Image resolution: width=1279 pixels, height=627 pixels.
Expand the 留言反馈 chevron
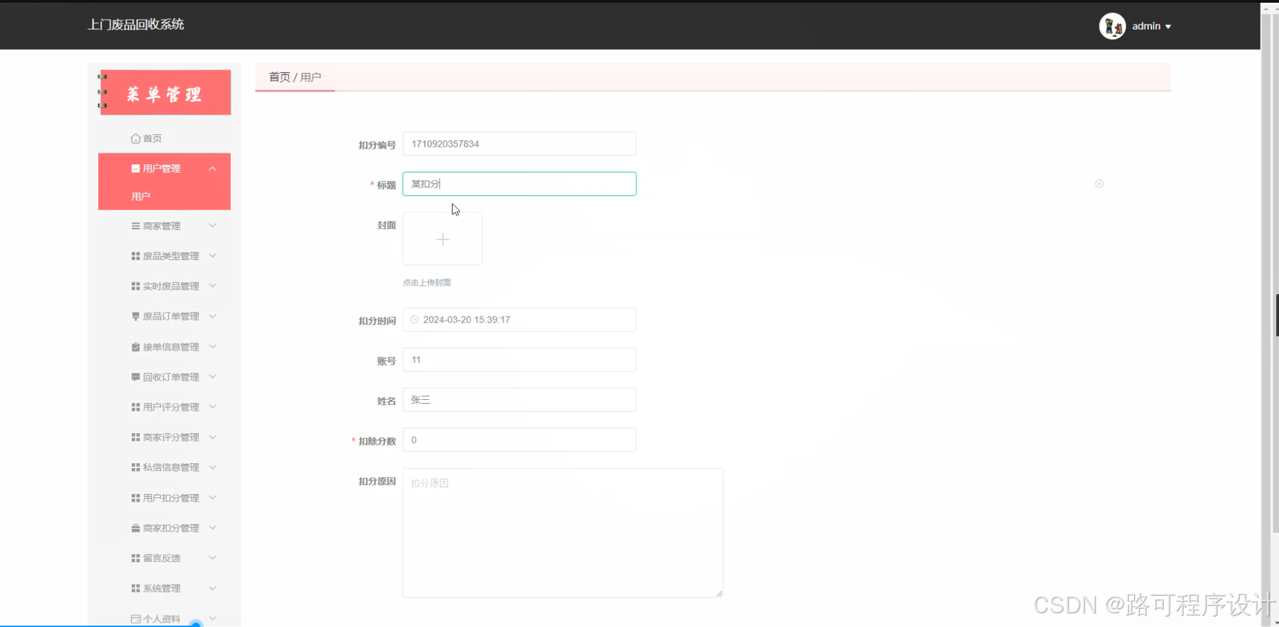click(x=212, y=557)
